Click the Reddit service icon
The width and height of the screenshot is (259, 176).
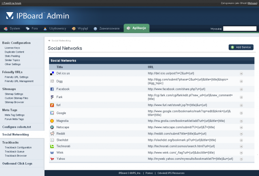point(52,134)
